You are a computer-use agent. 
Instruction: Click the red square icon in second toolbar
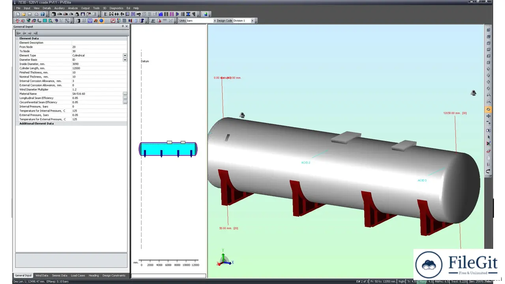pos(113,21)
